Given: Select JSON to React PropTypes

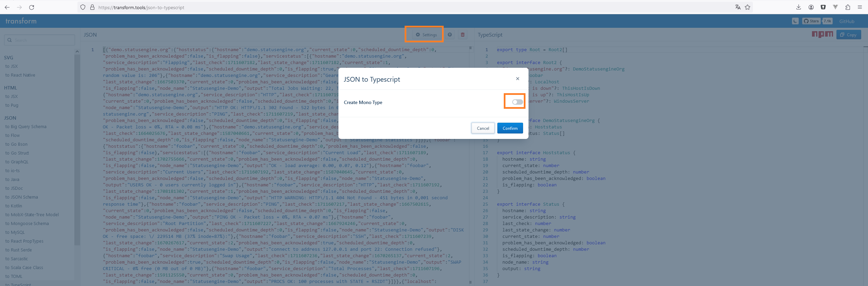Looking at the screenshot, I should click(24, 241).
